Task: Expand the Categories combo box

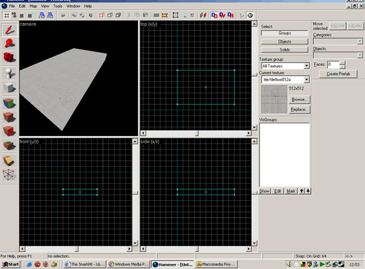Action: (x=359, y=42)
